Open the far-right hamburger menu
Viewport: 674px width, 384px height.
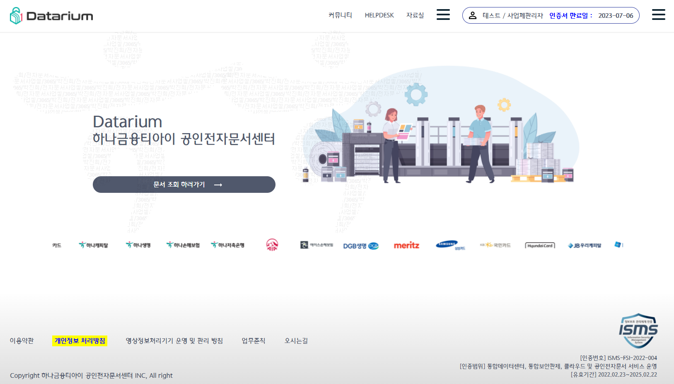[658, 15]
